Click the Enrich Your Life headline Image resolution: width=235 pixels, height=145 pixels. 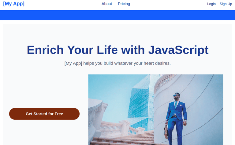pyautogui.click(x=117, y=50)
